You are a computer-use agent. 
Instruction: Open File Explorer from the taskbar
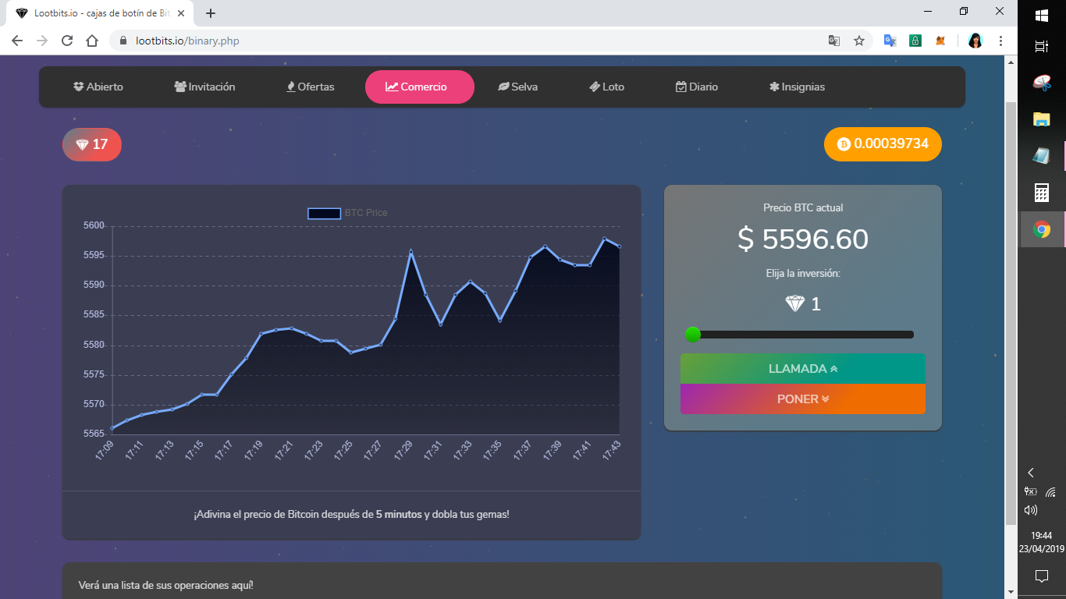[1041, 119]
